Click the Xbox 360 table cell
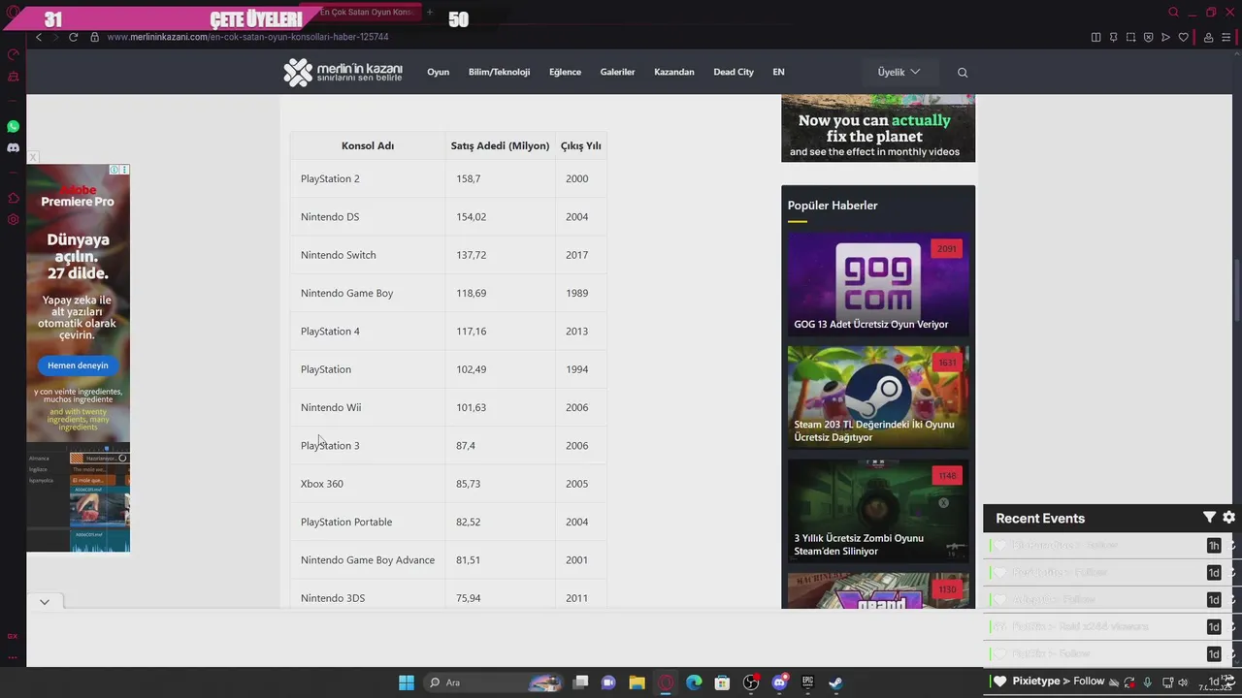This screenshot has width=1242, height=698. click(x=368, y=484)
